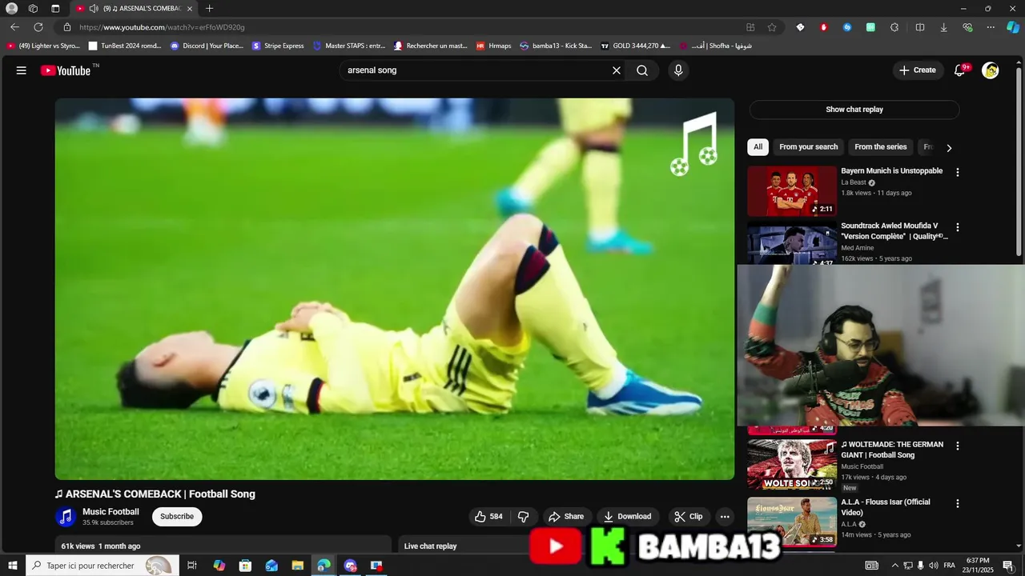Select the All filter chip
The width and height of the screenshot is (1025, 576).
[x=758, y=147]
